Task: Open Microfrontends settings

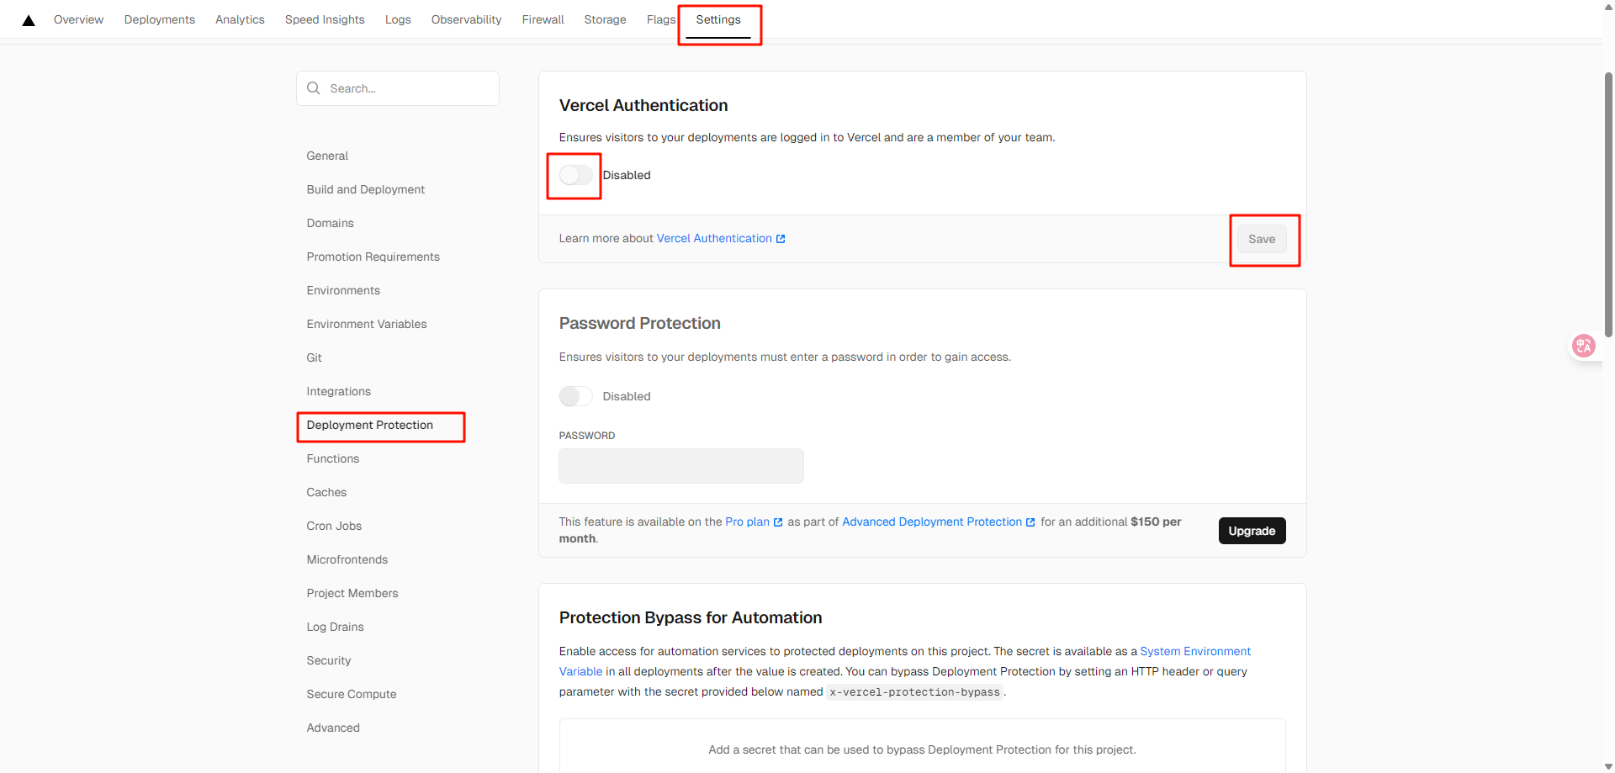Action: pyautogui.click(x=347, y=559)
